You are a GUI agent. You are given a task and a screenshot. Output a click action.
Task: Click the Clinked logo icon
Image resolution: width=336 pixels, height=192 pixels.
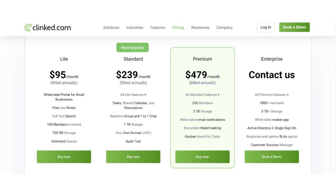(x=28, y=27)
